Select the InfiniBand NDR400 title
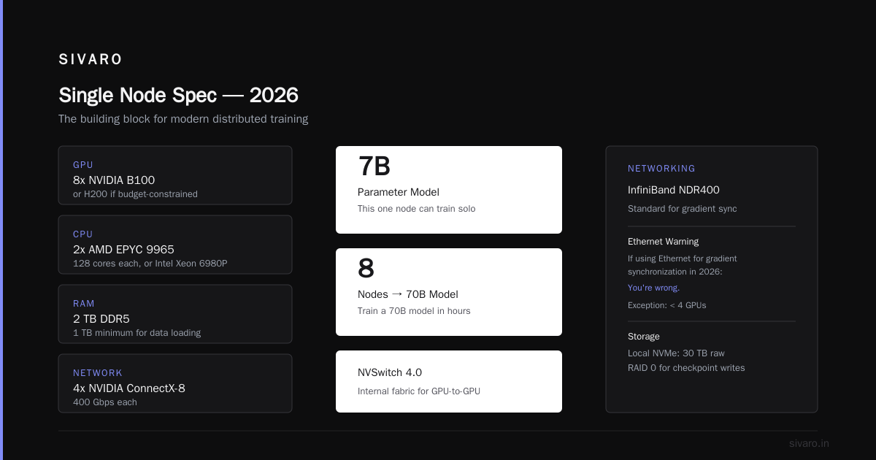Screen dimensions: 876x460 [x=674, y=190]
